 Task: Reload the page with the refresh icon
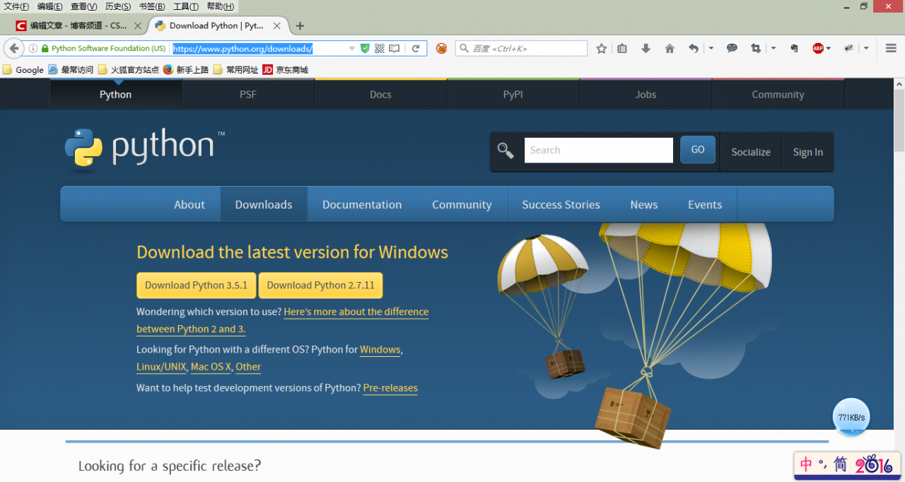416,49
